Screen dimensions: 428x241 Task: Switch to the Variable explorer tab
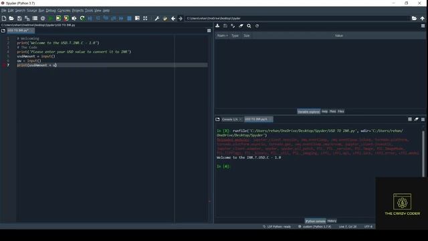308,112
